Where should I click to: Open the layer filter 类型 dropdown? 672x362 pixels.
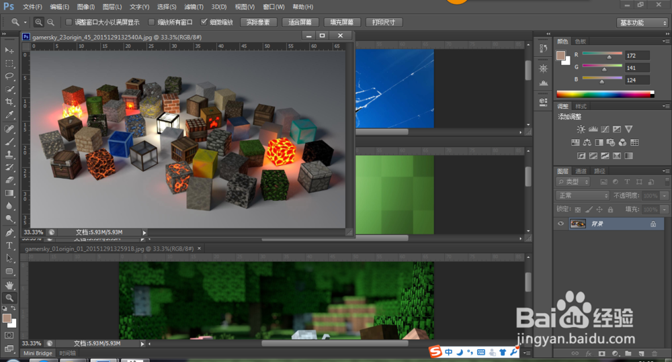(573, 182)
